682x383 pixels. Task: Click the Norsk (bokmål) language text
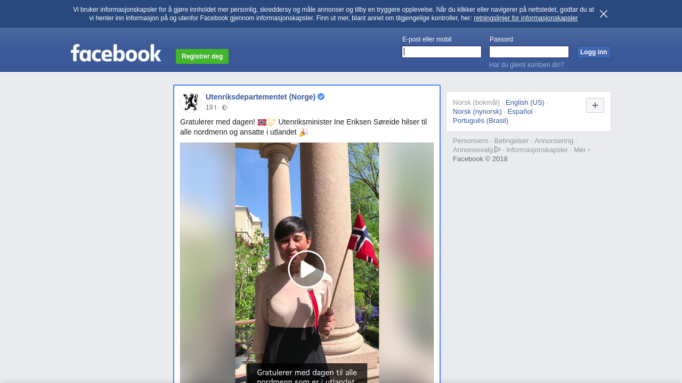point(476,103)
